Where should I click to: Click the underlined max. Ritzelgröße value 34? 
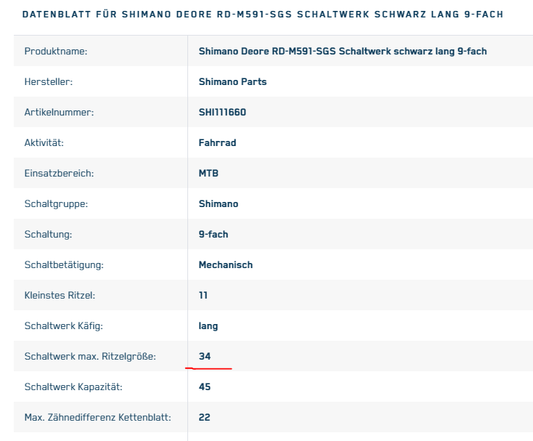[x=205, y=356]
